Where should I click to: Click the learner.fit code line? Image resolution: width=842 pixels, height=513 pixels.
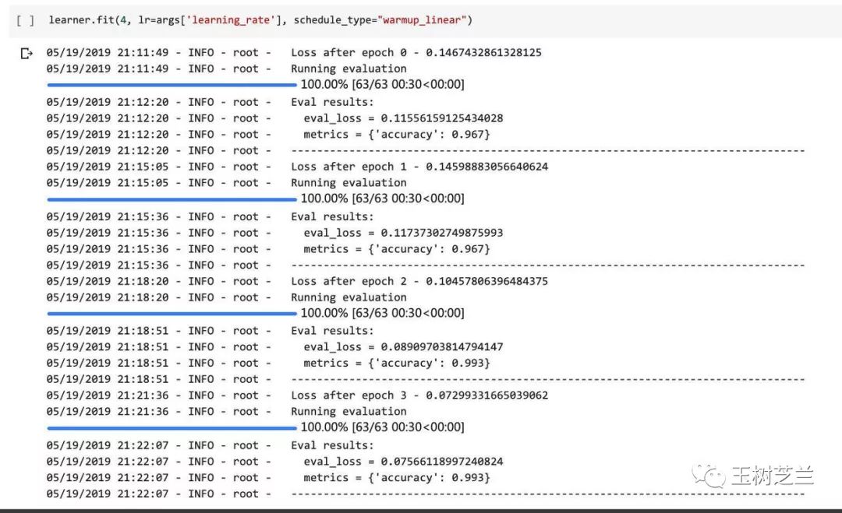tap(260, 19)
